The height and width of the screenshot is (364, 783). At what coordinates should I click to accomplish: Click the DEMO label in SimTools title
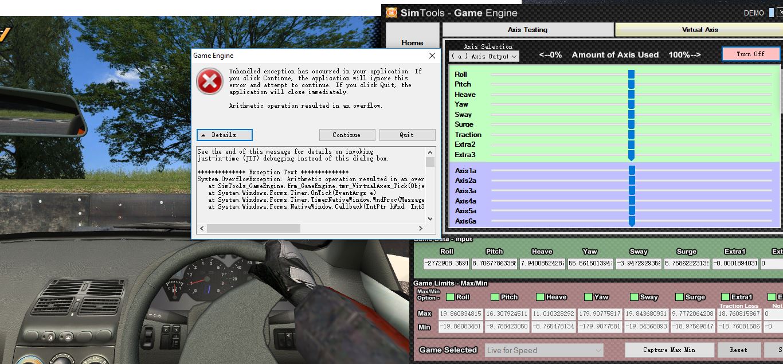[x=754, y=13]
